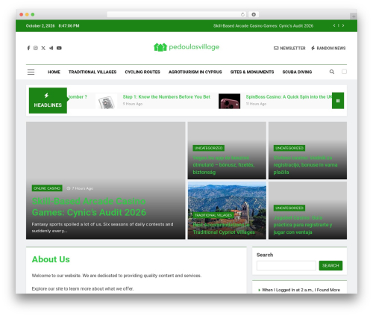Screen dimensions: 373x316
Task: Open Cycling Routes menu item
Action: [x=142, y=72]
